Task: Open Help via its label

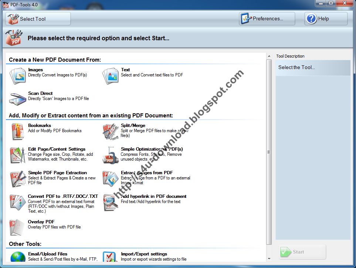Action: pos(323,18)
